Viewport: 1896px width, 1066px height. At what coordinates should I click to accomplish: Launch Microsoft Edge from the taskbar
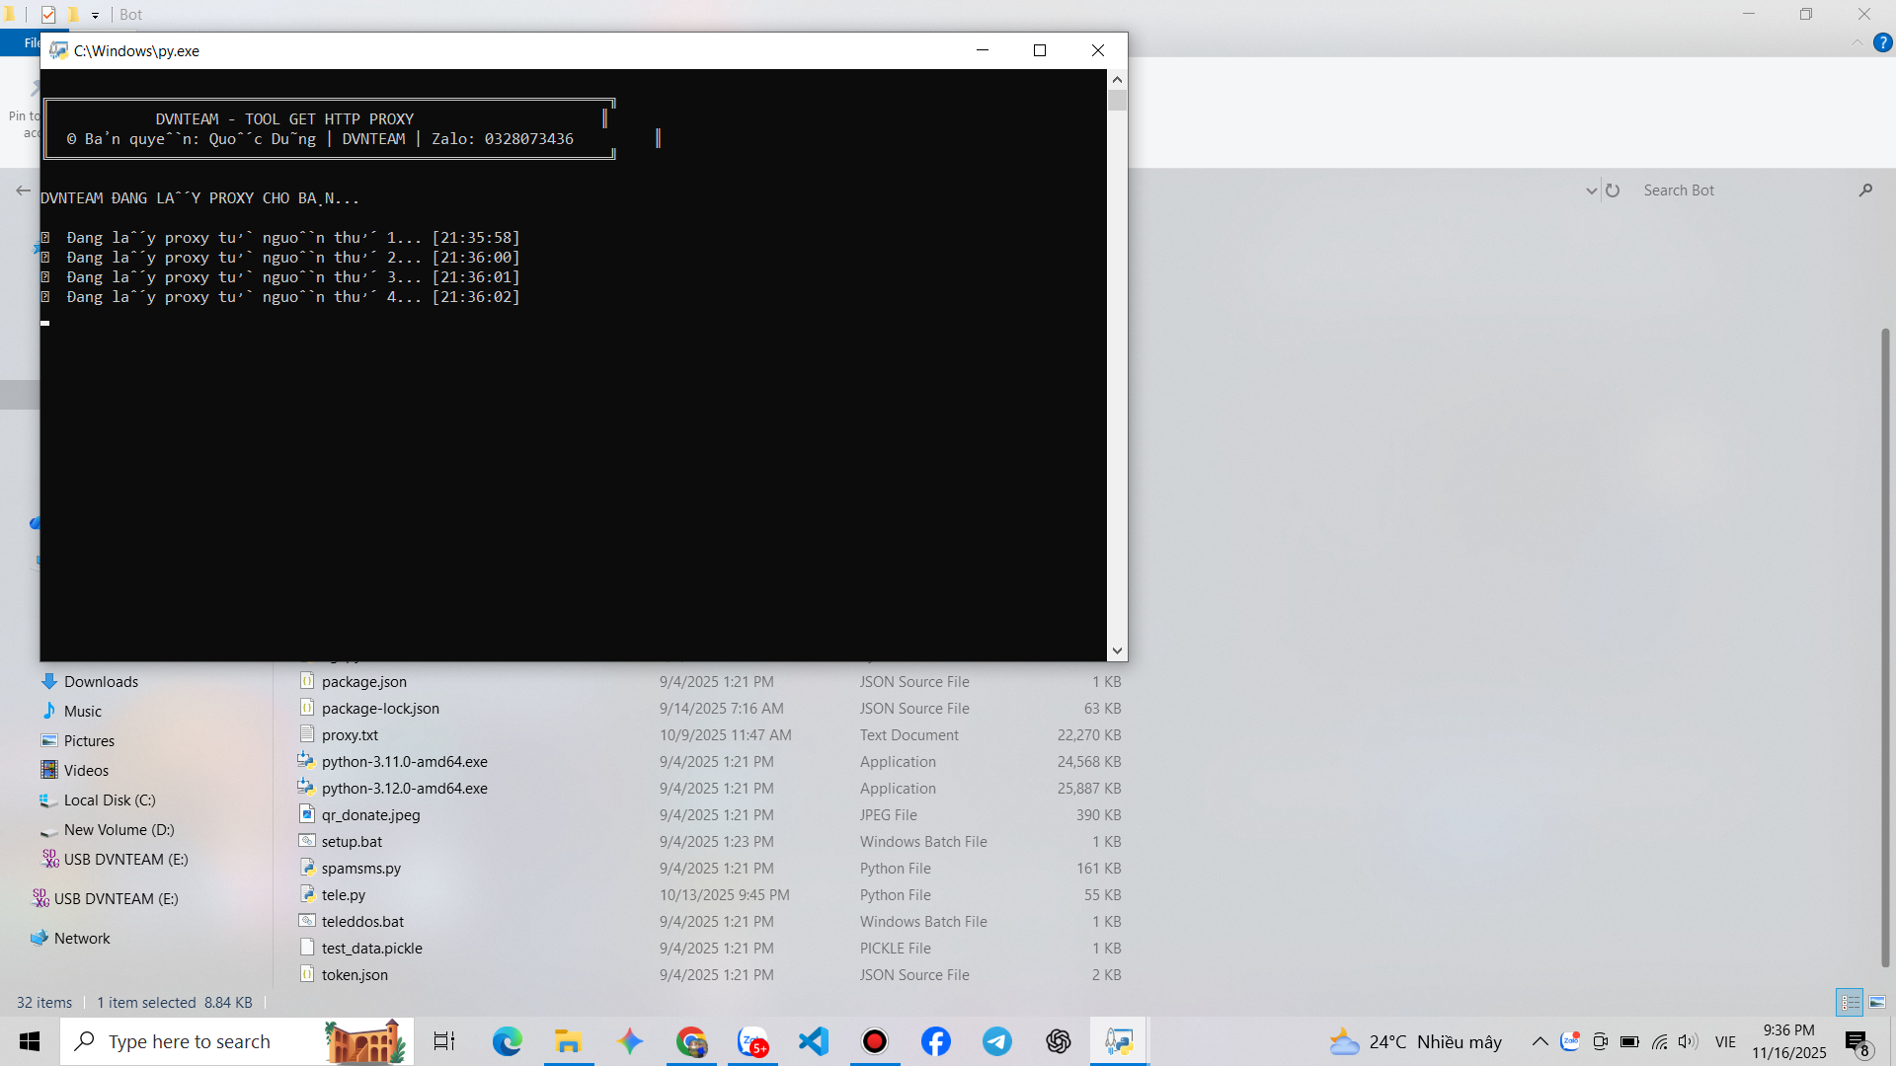pyautogui.click(x=507, y=1041)
